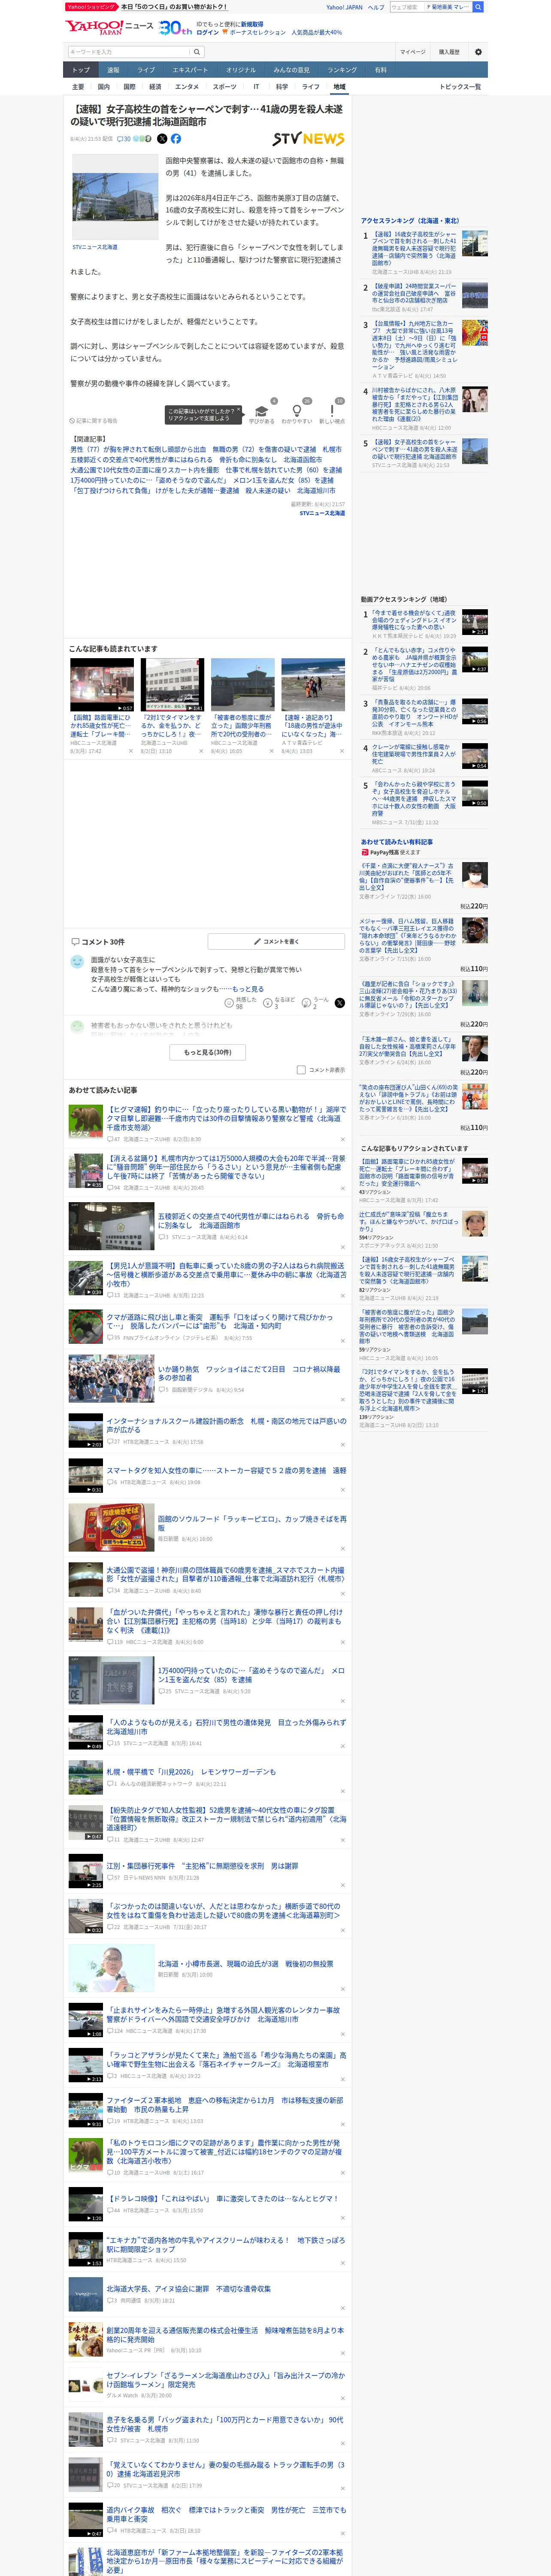Select the 経済 category tab
Image resolution: width=551 pixels, height=2576 pixels.
[155, 87]
